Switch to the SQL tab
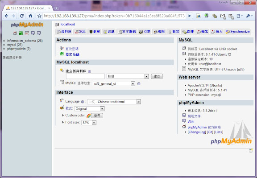The image size is (257, 178). [x=80, y=32]
